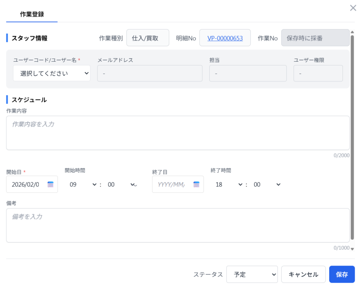Focus the 終了日 date field
359x288 pixels.
coord(172,184)
